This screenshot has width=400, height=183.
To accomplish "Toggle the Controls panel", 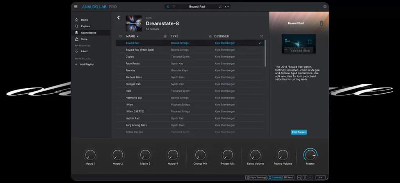I will pyautogui.click(x=275, y=178).
